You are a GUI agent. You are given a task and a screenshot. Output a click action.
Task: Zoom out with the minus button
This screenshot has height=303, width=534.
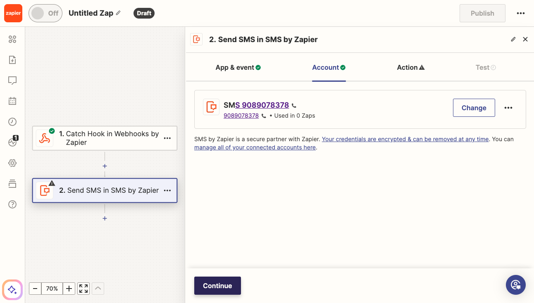(35, 289)
